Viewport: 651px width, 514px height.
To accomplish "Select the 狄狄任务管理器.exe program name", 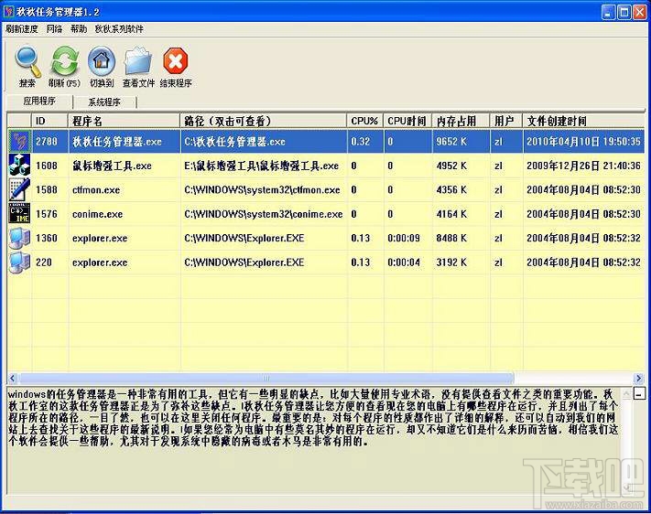I will (117, 142).
